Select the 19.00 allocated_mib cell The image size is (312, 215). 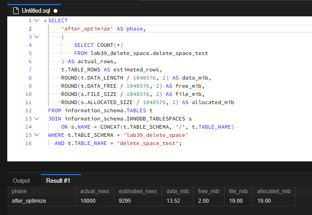pos(274,201)
